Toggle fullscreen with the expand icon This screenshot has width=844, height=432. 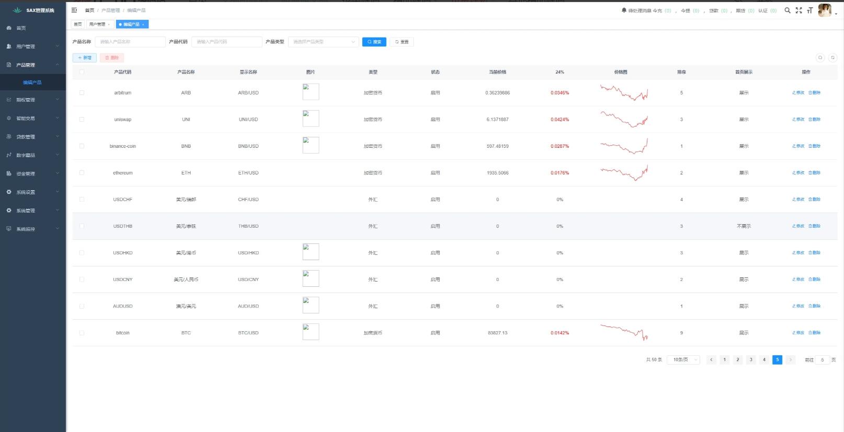click(x=799, y=10)
